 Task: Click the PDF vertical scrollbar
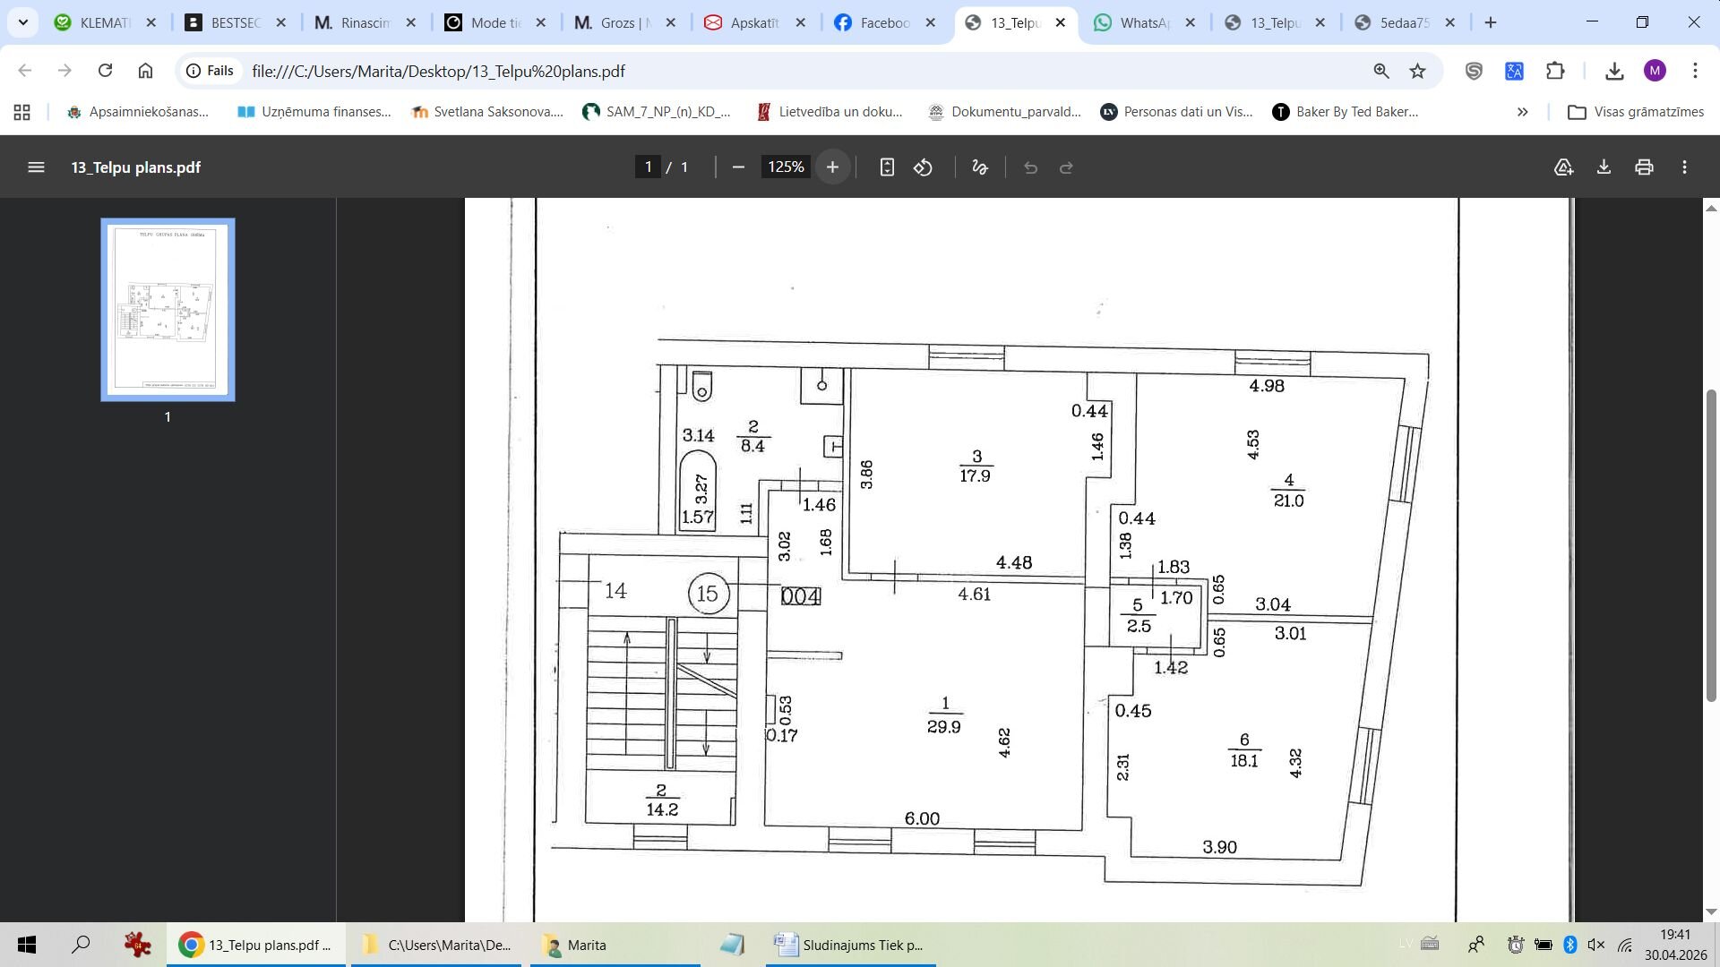click(x=1710, y=546)
